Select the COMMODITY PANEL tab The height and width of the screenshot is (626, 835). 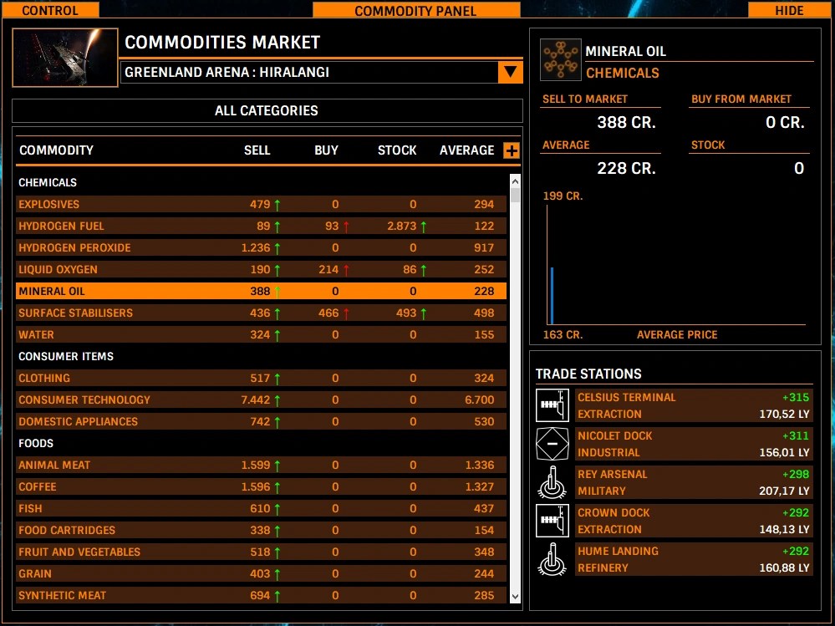point(415,10)
